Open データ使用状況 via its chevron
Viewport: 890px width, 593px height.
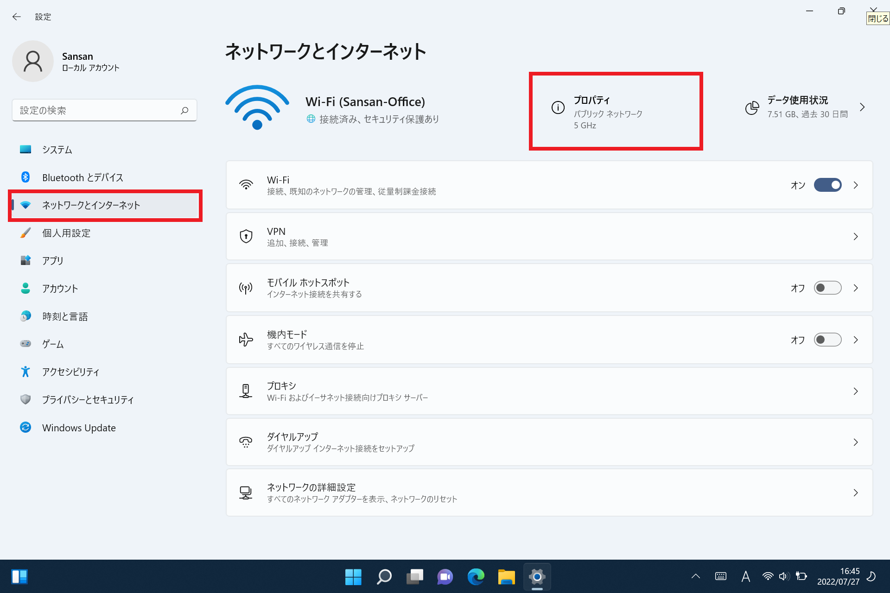tap(862, 107)
